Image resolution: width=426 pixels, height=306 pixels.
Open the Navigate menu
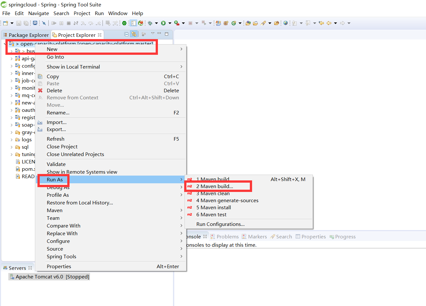tap(38, 13)
